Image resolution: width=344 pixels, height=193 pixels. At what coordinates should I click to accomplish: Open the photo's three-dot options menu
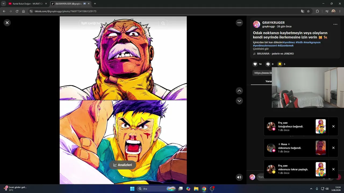[x=239, y=23]
